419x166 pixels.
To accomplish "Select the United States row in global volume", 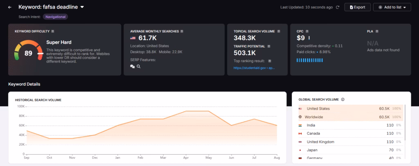I will 350,109.
